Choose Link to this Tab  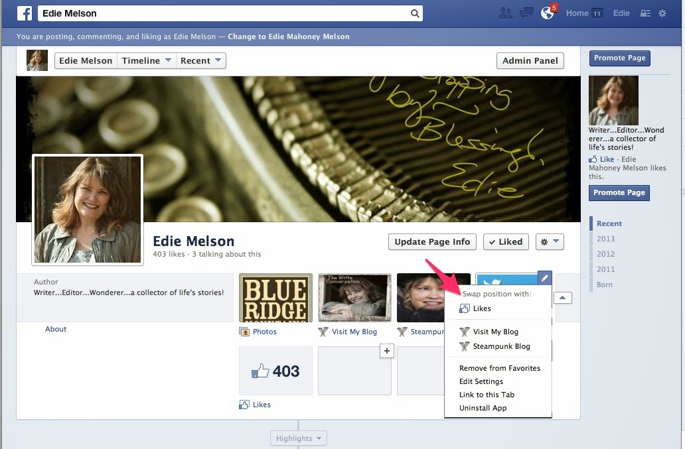pyautogui.click(x=487, y=395)
